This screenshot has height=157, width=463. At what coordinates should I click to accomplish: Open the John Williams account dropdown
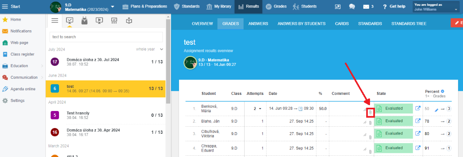coord(436,7)
